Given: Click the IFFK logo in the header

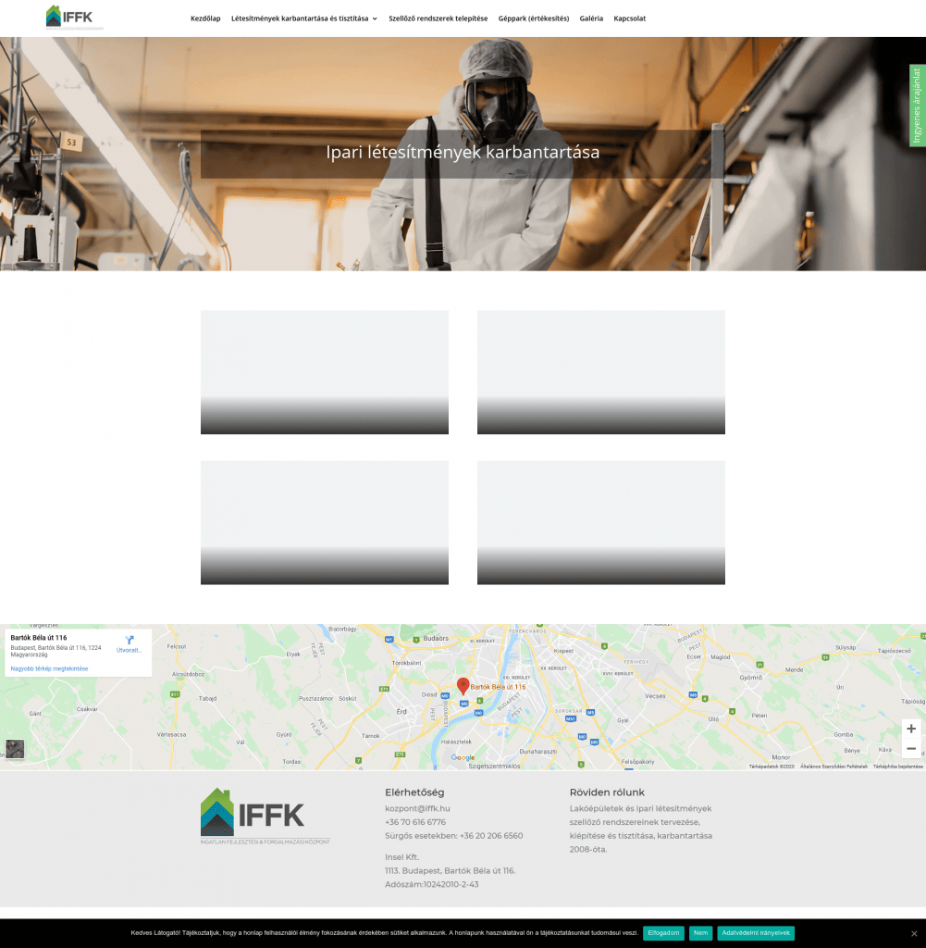Looking at the screenshot, I should 69,18.
